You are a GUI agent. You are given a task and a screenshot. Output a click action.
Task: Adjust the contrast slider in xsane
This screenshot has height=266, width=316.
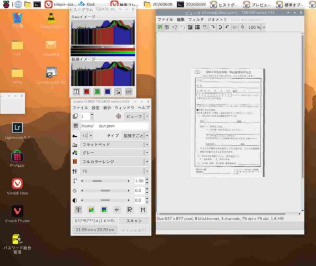(105, 200)
